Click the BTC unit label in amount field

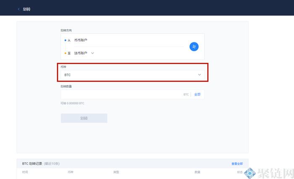click(x=186, y=95)
